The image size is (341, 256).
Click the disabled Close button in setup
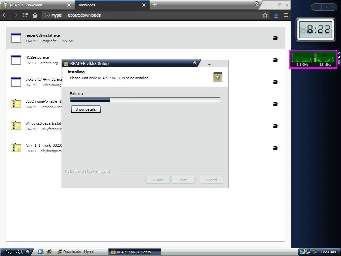183,180
